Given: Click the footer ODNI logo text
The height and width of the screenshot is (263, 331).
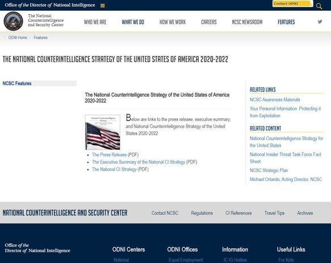Looking at the screenshot, I should click(x=37, y=248).
